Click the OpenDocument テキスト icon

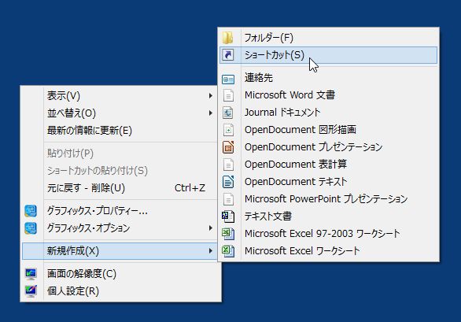click(x=228, y=182)
